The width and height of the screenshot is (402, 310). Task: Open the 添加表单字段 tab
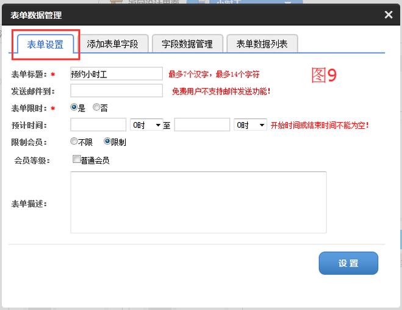click(113, 44)
